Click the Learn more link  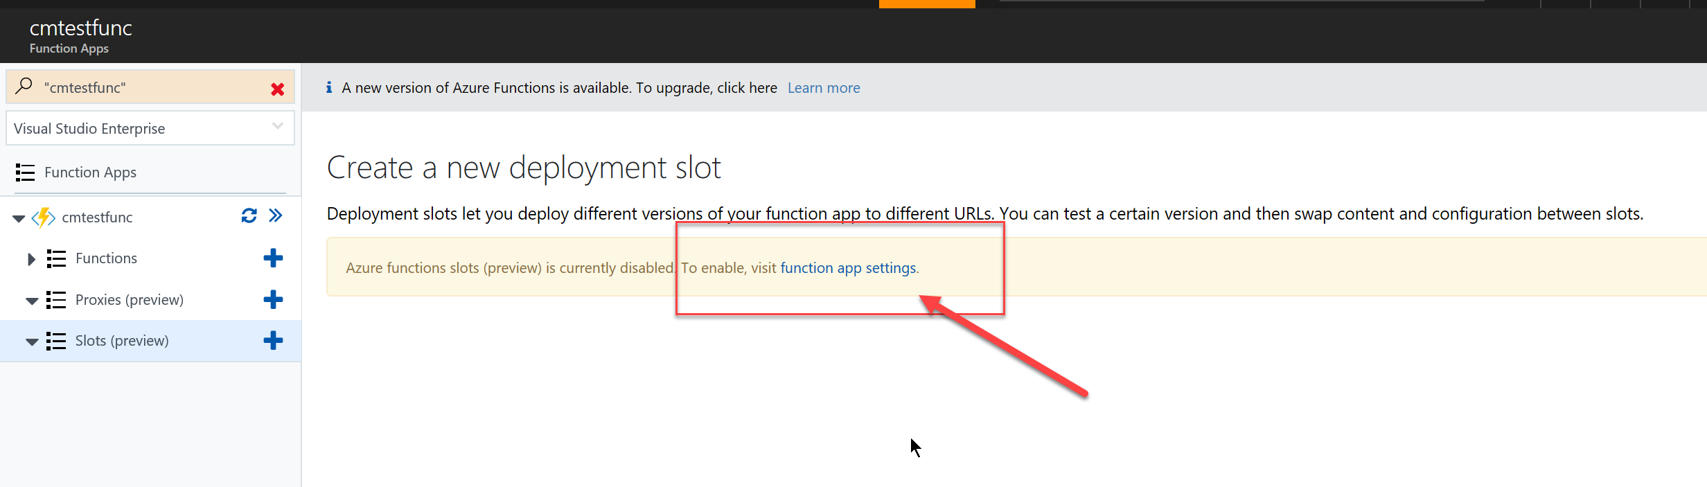(824, 88)
